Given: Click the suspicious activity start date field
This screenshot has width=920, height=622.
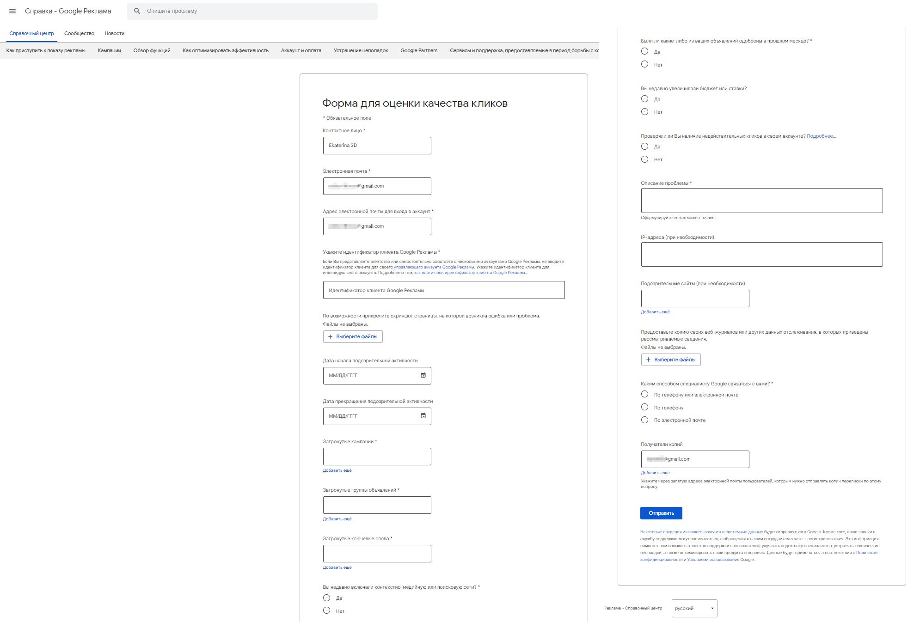Looking at the screenshot, I should 377,376.
